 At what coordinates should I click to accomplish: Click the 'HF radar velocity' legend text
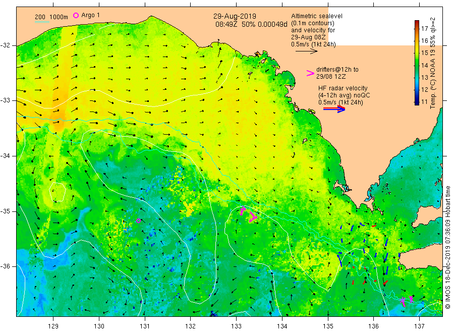pos(343,88)
